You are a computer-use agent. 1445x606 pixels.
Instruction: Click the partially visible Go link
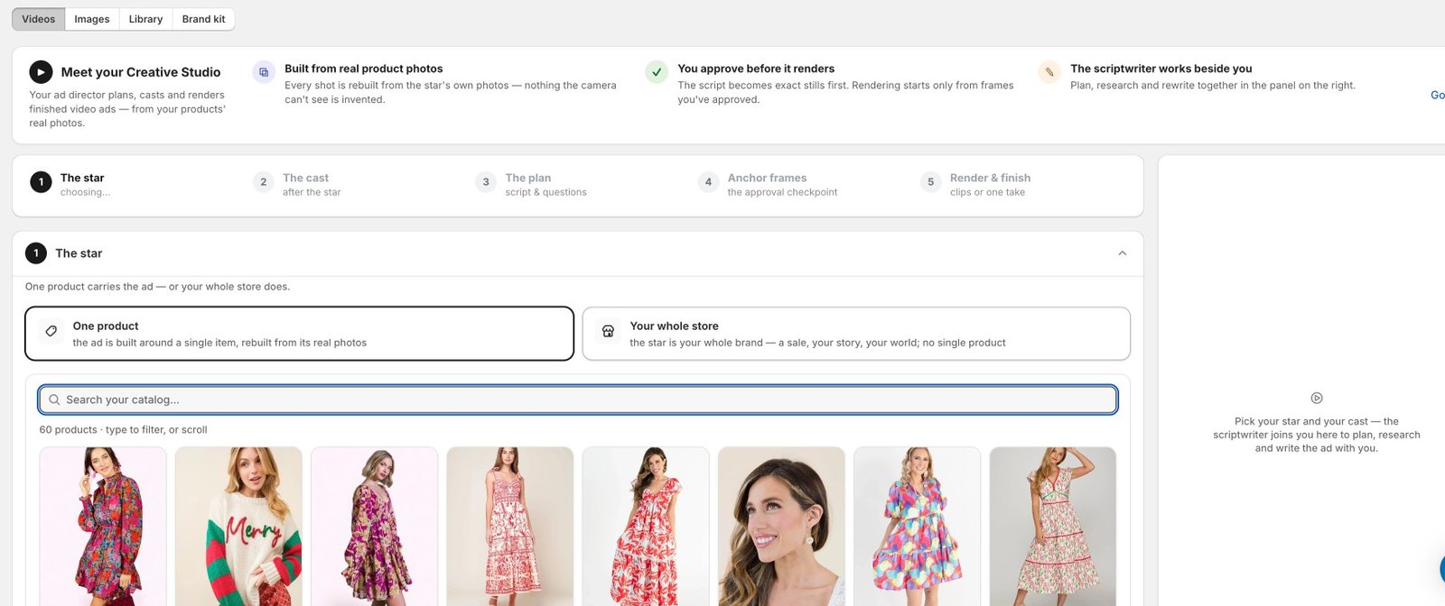pos(1438,95)
